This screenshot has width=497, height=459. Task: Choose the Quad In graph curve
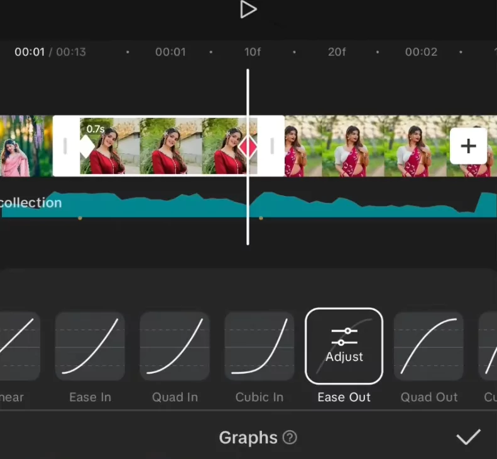tap(175, 346)
